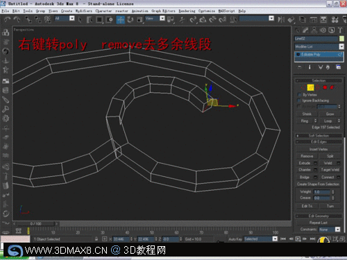Activate the Select and Uniform Scale tool
This screenshot has width=347, height=260.
coord(139,19)
